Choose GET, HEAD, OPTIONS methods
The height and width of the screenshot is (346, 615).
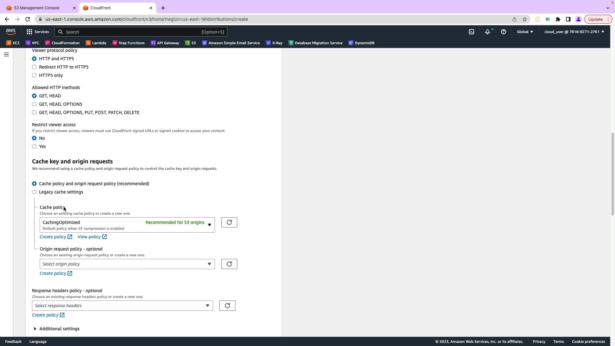pyautogui.click(x=34, y=104)
